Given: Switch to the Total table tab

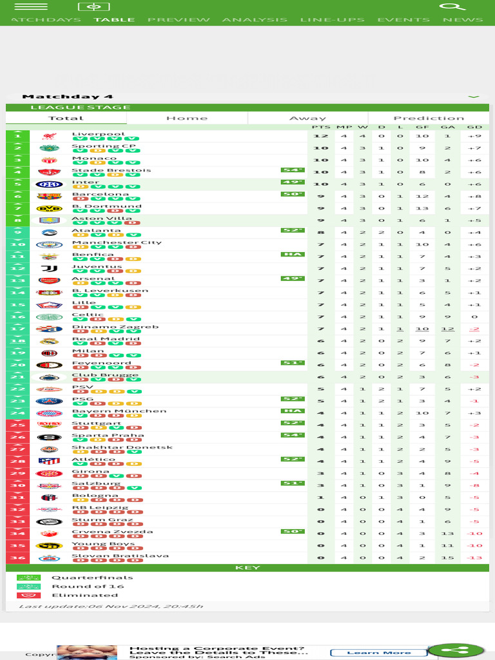Looking at the screenshot, I should click(66, 119).
